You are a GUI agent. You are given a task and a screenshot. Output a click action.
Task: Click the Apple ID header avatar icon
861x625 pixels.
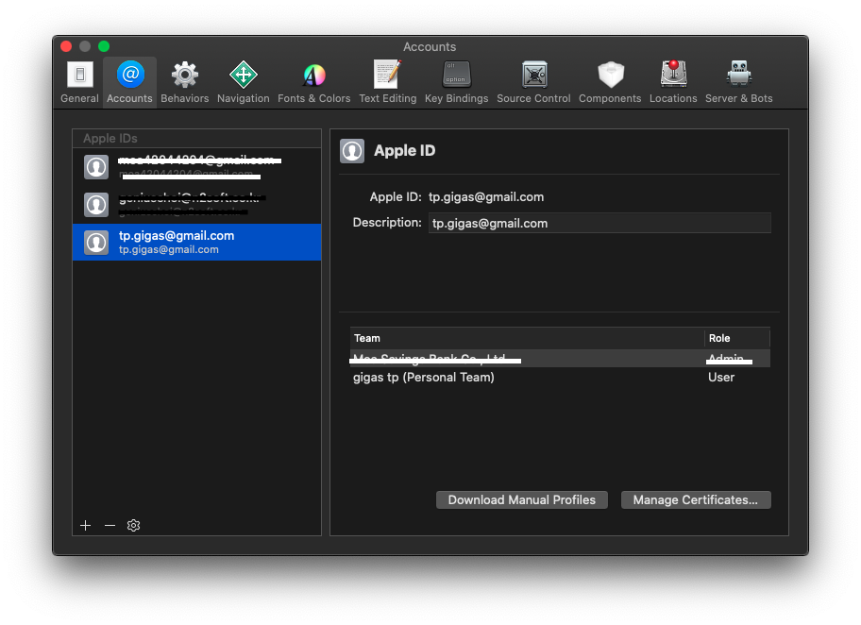pos(352,151)
